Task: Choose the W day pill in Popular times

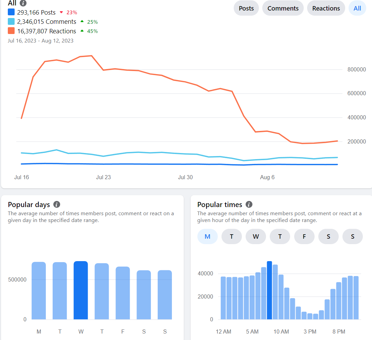Action: pos(256,237)
